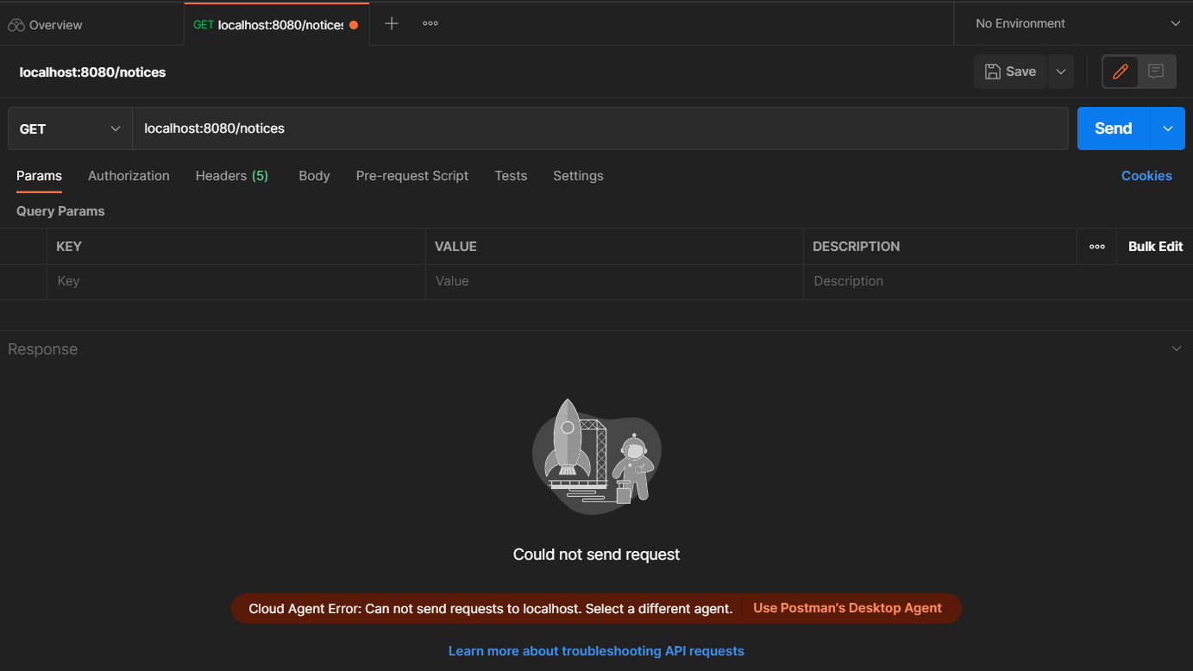This screenshot has height=671, width=1193.
Task: Collapse the Response panel chevron
Action: [1177, 348]
